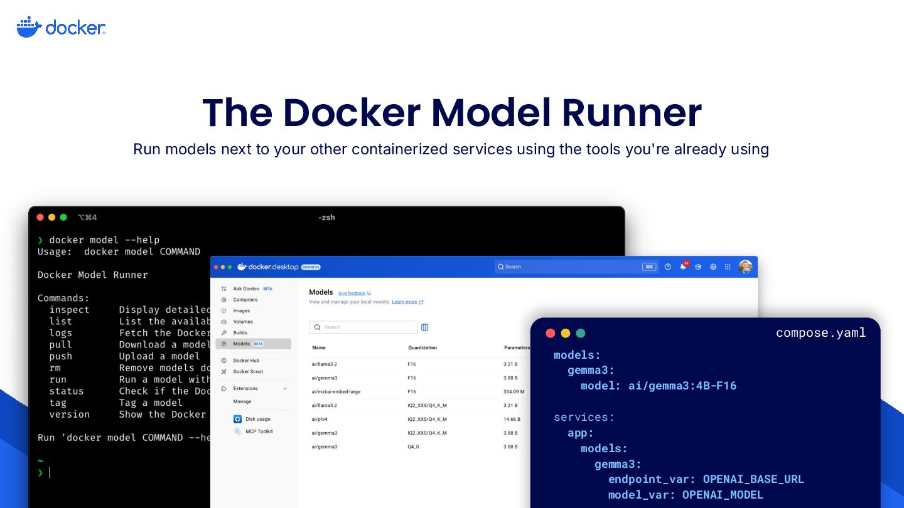Open the Learning center graduation cap icon
The width and height of the screenshot is (904, 508).
698,267
